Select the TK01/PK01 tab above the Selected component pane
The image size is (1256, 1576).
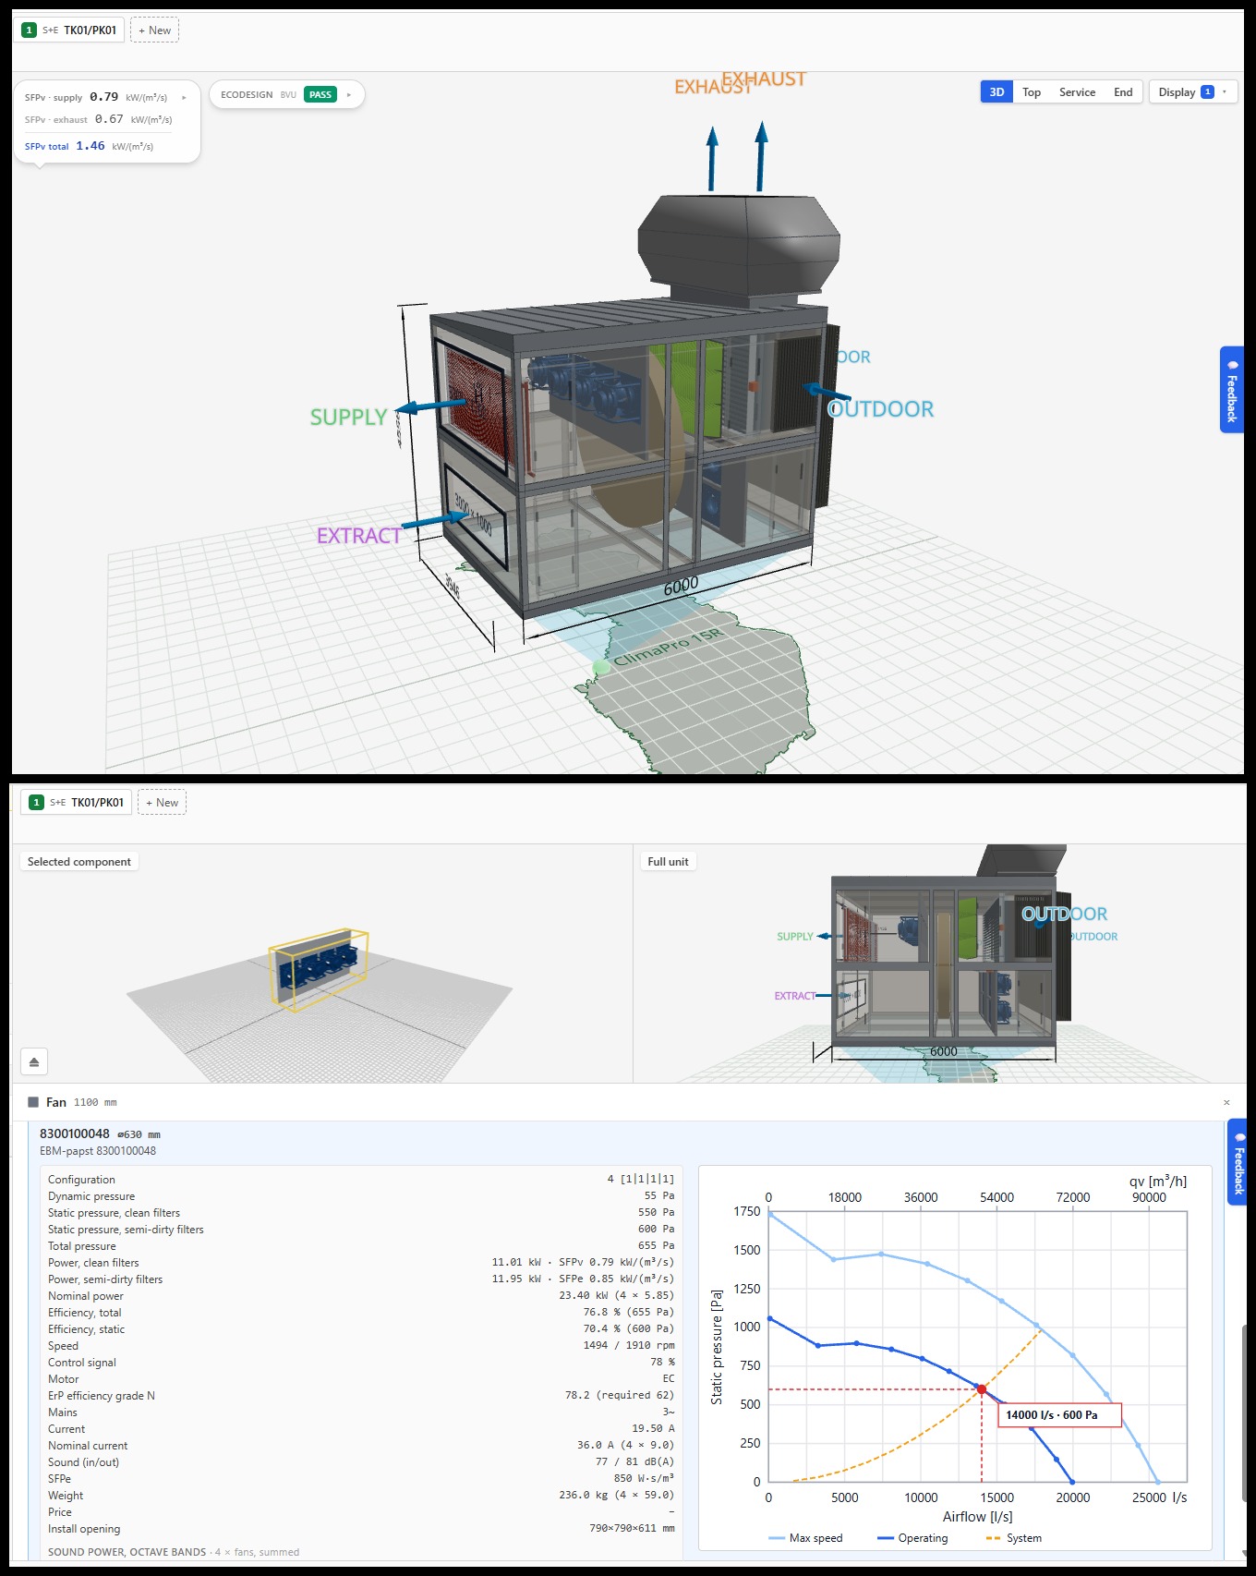click(x=77, y=803)
